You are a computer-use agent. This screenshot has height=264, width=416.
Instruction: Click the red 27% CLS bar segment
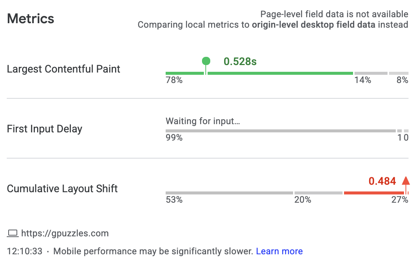(x=374, y=193)
